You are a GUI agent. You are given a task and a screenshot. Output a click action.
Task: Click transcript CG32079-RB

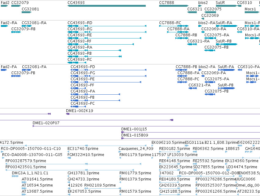(16, 32)
